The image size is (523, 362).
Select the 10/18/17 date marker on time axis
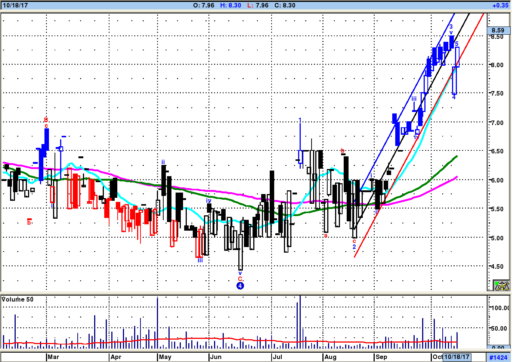pyautogui.click(x=457, y=357)
